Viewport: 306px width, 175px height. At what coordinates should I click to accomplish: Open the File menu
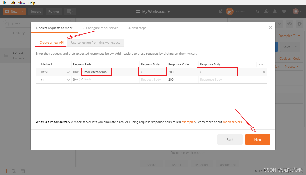point(4,3)
